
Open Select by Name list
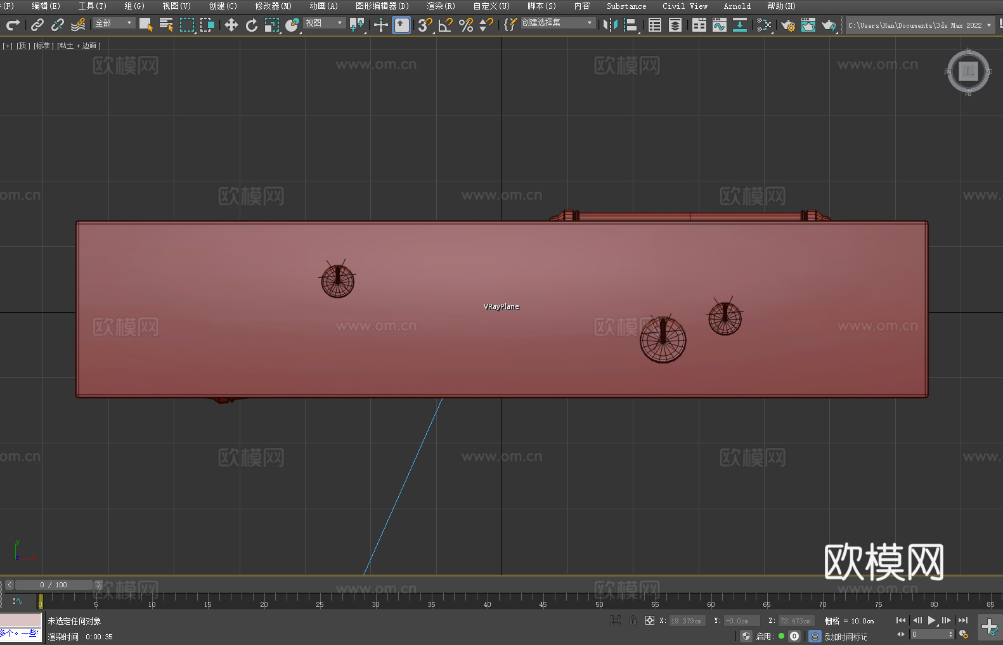166,25
